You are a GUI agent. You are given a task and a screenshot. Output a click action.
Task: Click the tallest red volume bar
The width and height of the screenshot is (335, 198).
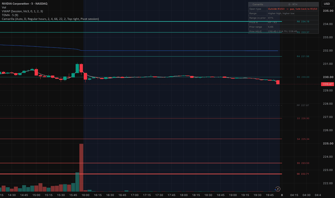(81, 168)
